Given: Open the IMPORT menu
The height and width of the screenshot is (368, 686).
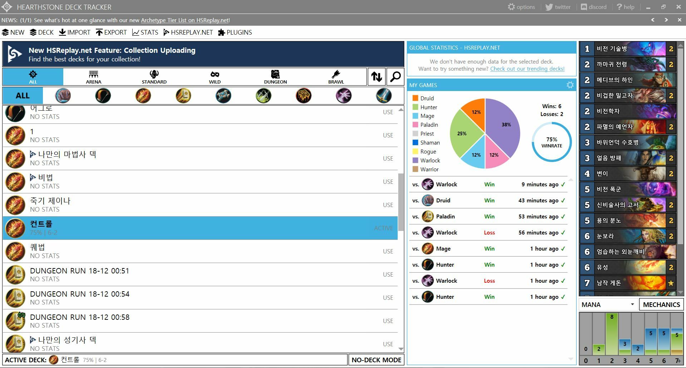Looking at the screenshot, I should point(75,32).
